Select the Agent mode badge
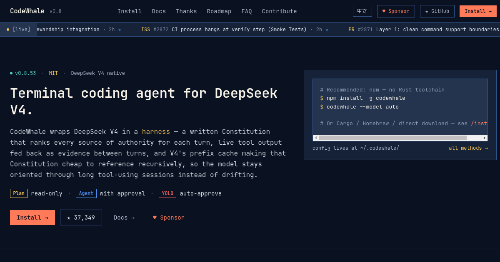500x262 pixels. coord(86,193)
